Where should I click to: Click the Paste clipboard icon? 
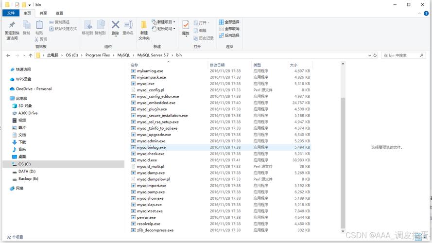[39, 25]
